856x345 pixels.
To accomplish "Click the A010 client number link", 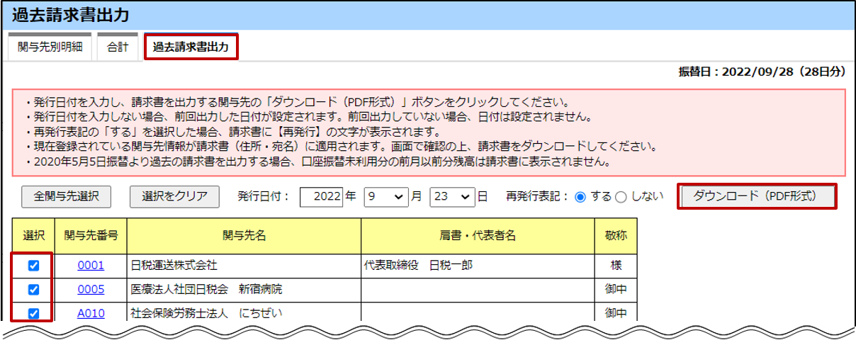I will (x=91, y=312).
